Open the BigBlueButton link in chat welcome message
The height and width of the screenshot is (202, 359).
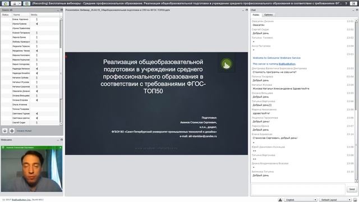click(287, 64)
